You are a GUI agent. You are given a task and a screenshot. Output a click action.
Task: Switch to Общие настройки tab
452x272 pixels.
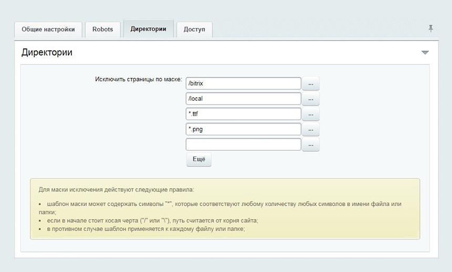(x=48, y=29)
